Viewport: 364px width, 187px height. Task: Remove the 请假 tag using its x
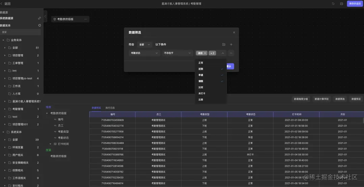[x=205, y=53]
